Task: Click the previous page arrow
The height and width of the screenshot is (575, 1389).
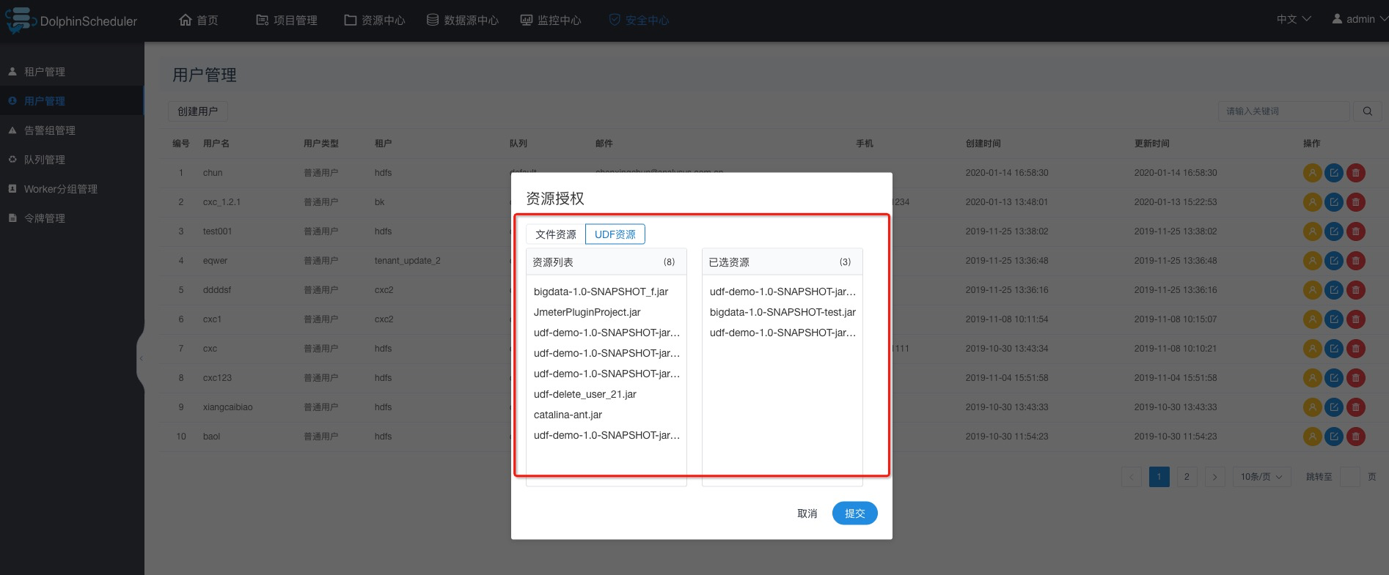Action: pos(1132,477)
